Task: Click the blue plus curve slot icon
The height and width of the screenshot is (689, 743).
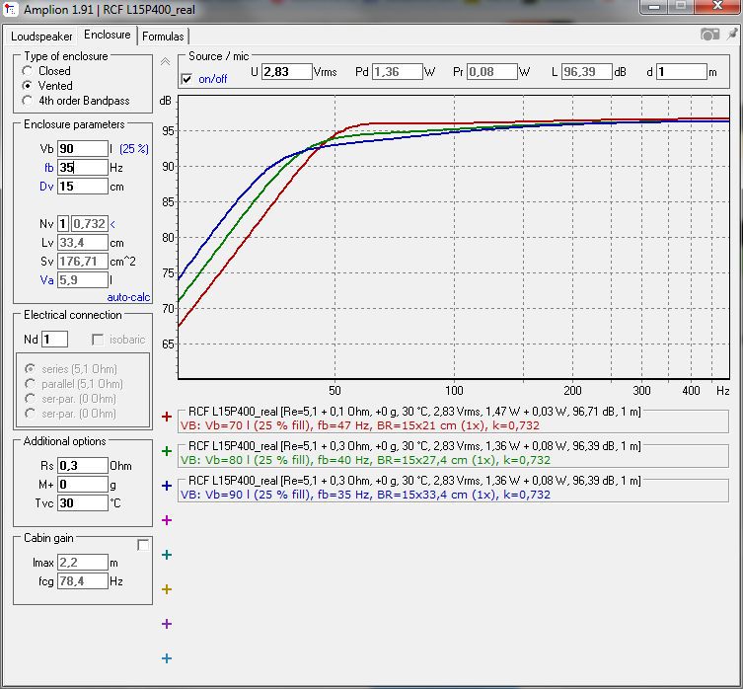Action: [167, 486]
